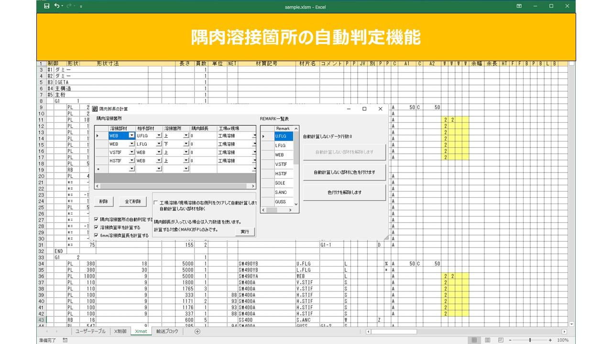Switch to Normal view in status bar
The width and height of the screenshot is (612, 344).
(x=474, y=340)
